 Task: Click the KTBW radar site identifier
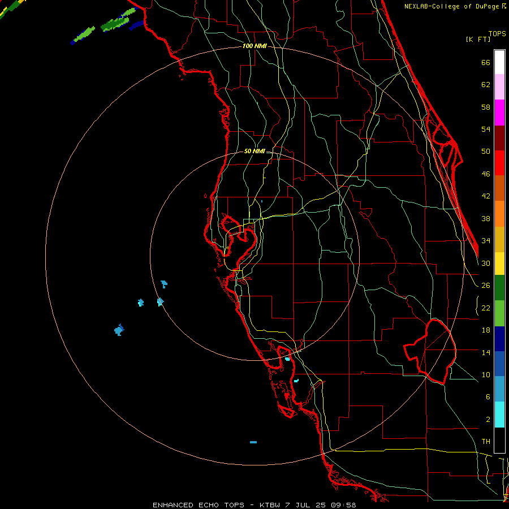tap(270, 505)
